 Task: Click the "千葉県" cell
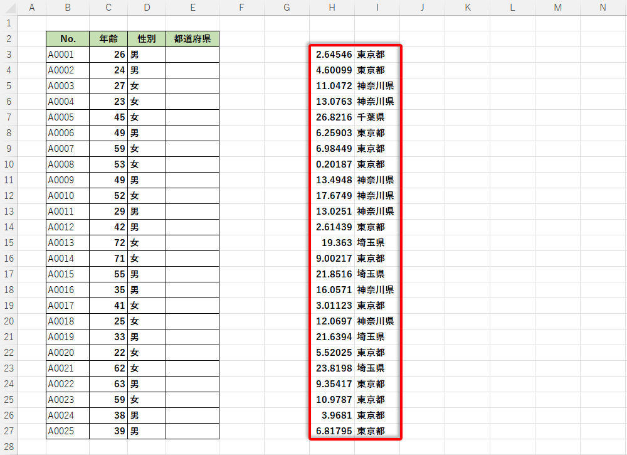pyautogui.click(x=377, y=117)
